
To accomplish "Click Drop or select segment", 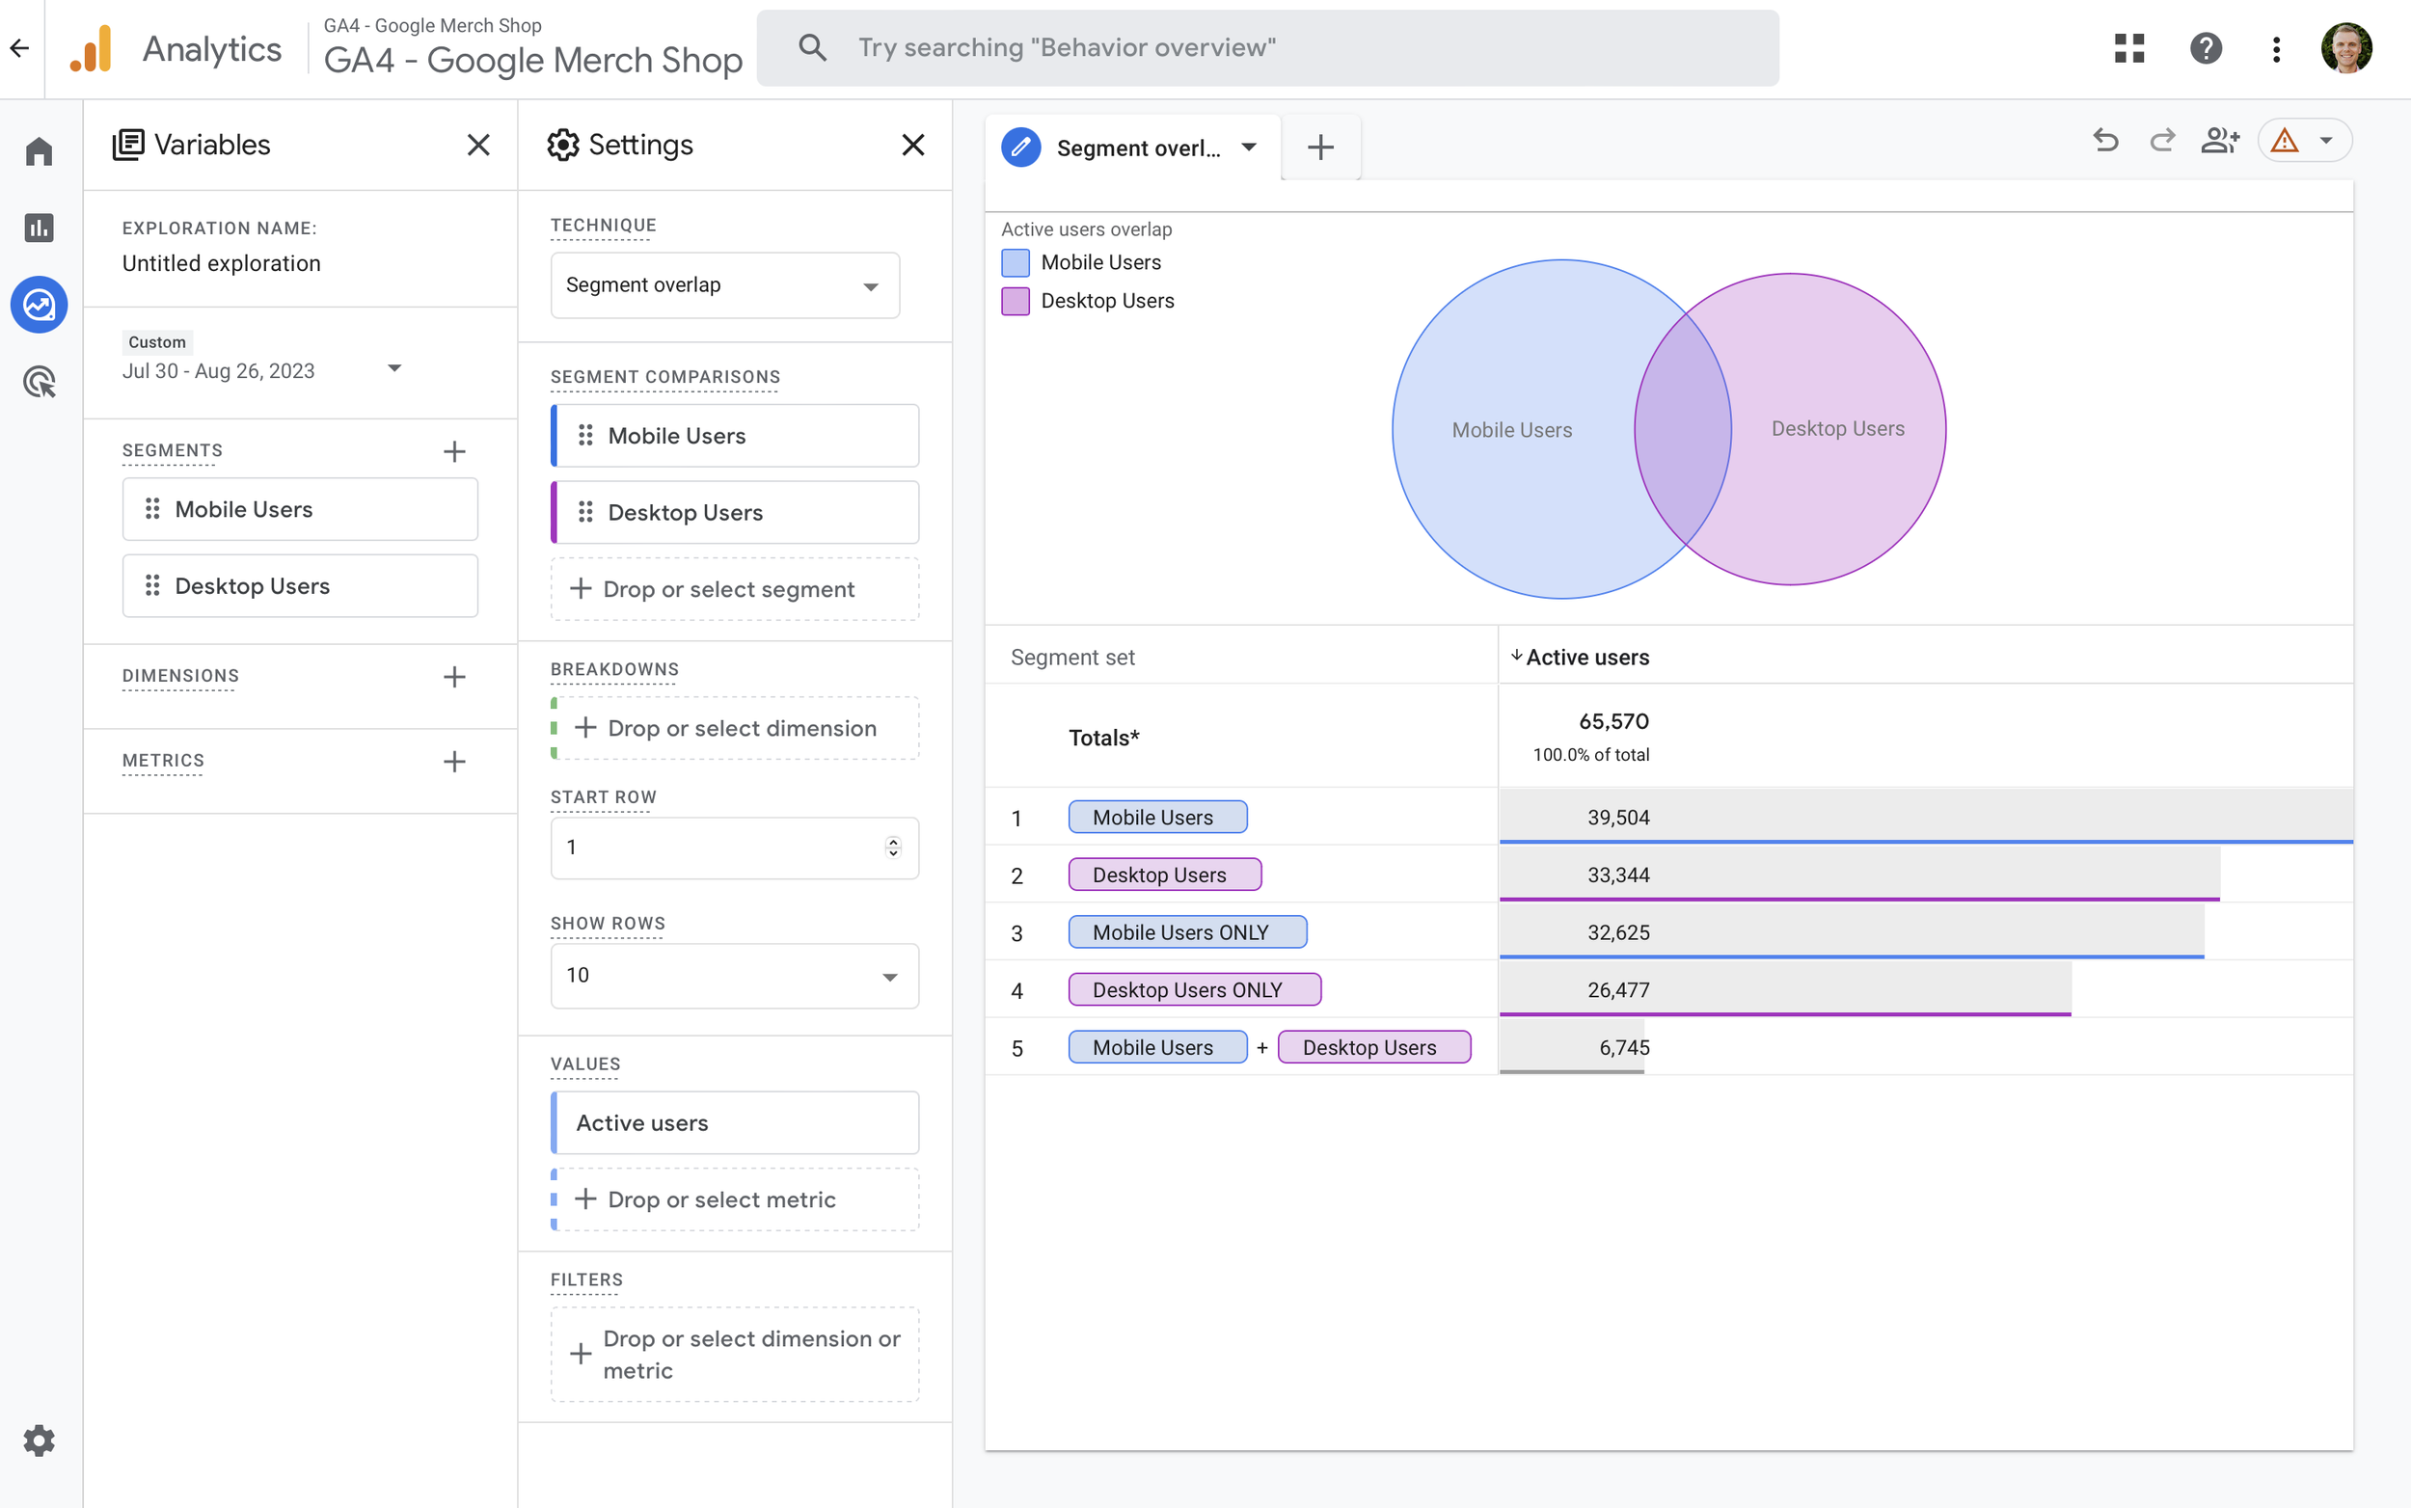I will coord(734,589).
